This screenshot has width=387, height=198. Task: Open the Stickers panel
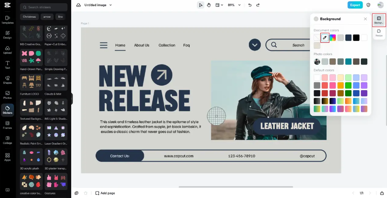7,110
